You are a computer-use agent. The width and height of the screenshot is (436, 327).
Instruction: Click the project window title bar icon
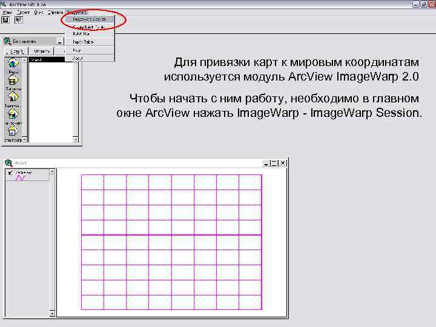(x=7, y=41)
